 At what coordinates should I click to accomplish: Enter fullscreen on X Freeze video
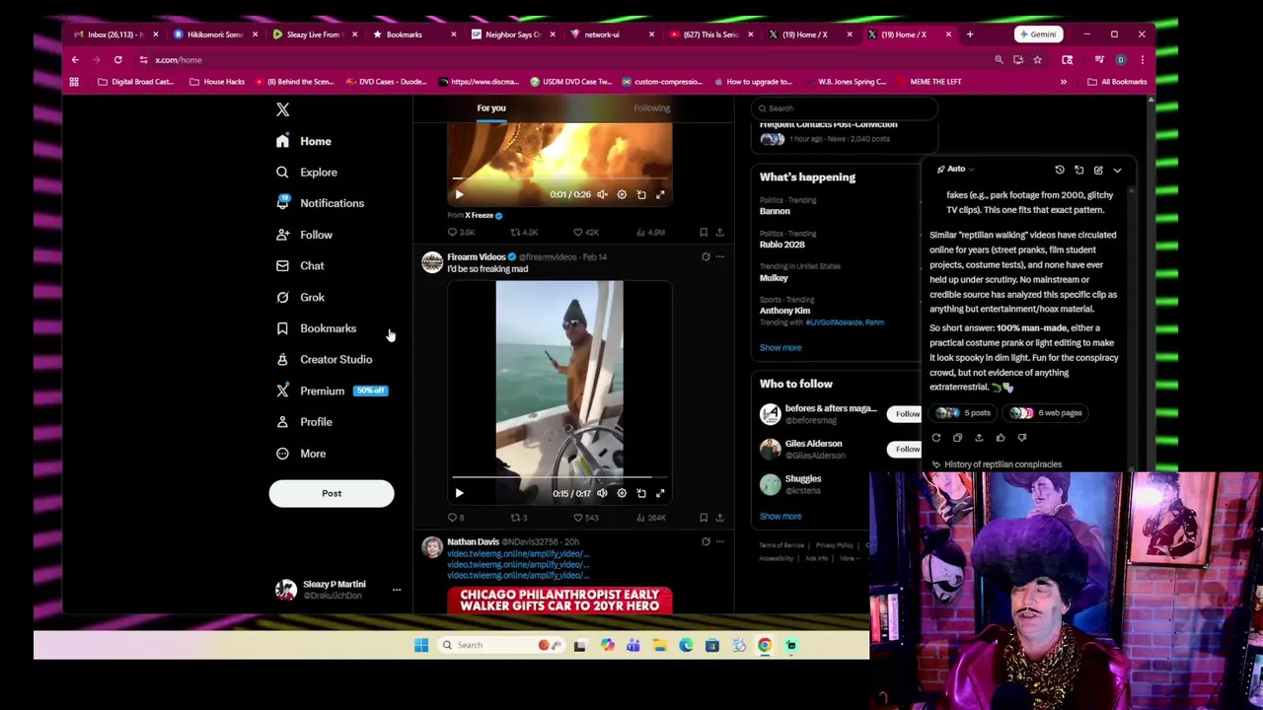tap(660, 195)
